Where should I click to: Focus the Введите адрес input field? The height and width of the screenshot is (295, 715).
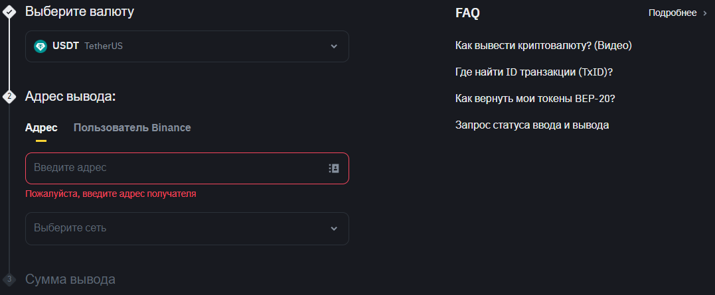coord(175,168)
